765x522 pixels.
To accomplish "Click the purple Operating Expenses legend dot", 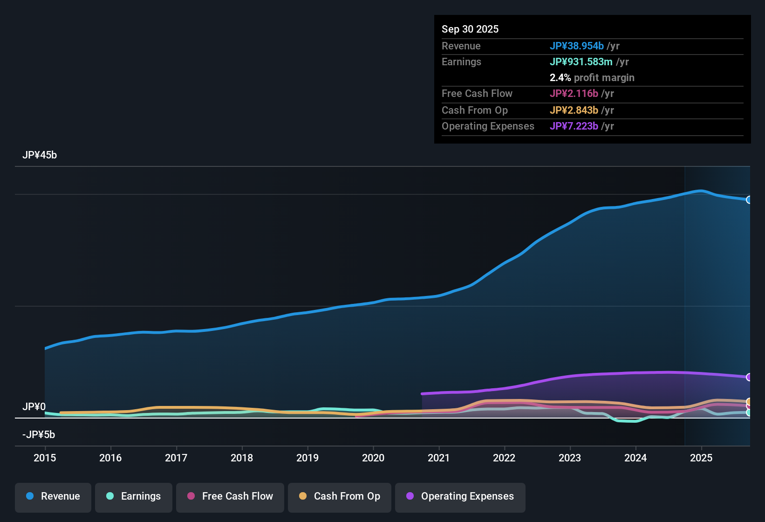I will click(x=410, y=496).
